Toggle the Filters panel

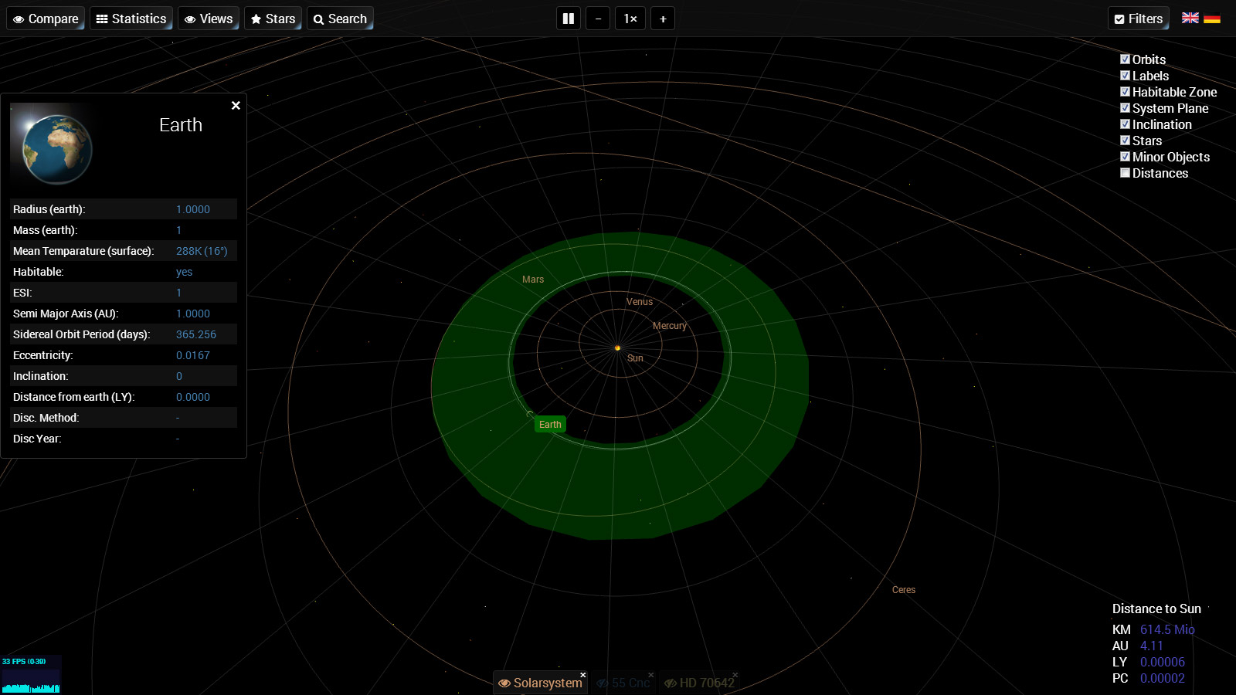point(1139,19)
